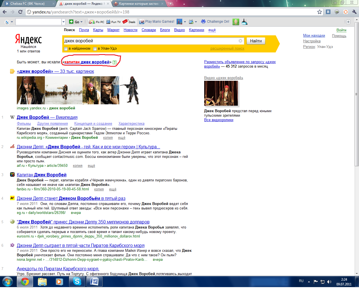Clear the Yandex search field with the X
This screenshot has width=359, height=293.
[240, 41]
